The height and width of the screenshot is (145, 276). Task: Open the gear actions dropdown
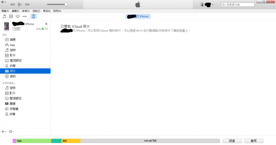click(11, 132)
